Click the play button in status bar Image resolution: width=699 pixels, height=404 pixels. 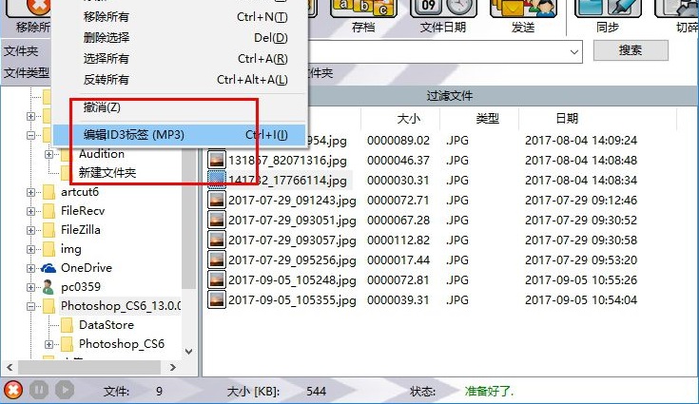pyautogui.click(x=65, y=391)
